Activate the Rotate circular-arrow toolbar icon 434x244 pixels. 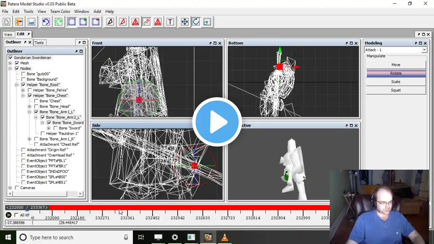tap(196, 22)
